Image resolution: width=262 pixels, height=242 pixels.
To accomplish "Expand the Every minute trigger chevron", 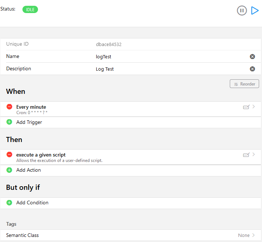I will pyautogui.click(x=254, y=107).
